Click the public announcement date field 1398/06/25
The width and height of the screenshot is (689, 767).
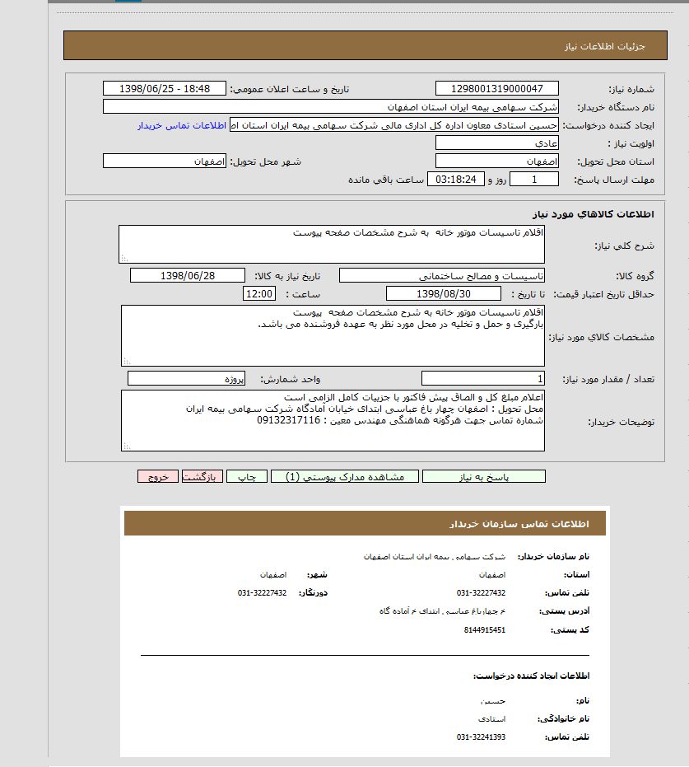[165, 87]
